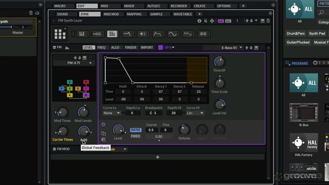This screenshot has height=185, width=329.
Task: Show the filter section icon
Action: click(x=127, y=34)
